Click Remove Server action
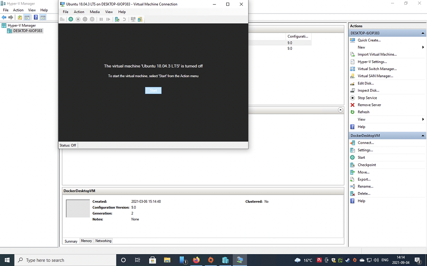427x266 pixels. pyautogui.click(x=369, y=105)
